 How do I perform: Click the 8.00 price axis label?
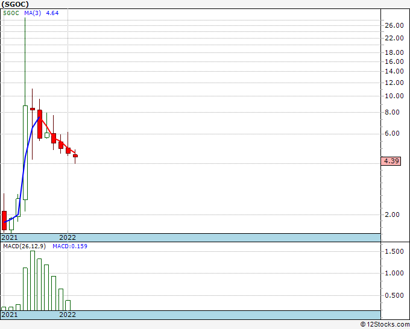[393, 112]
